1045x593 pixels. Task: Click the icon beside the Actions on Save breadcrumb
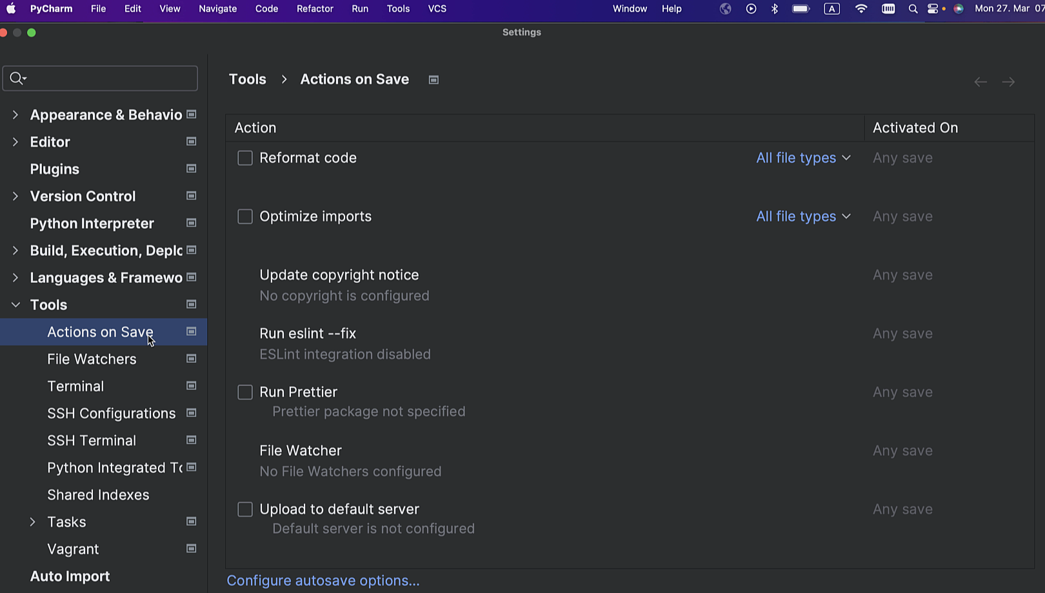(433, 79)
